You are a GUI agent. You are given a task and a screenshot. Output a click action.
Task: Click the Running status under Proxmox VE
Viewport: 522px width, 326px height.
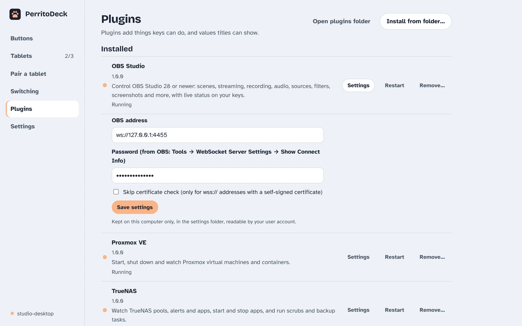coord(122,272)
